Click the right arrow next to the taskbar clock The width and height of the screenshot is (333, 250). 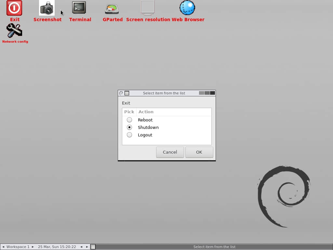point(87,247)
